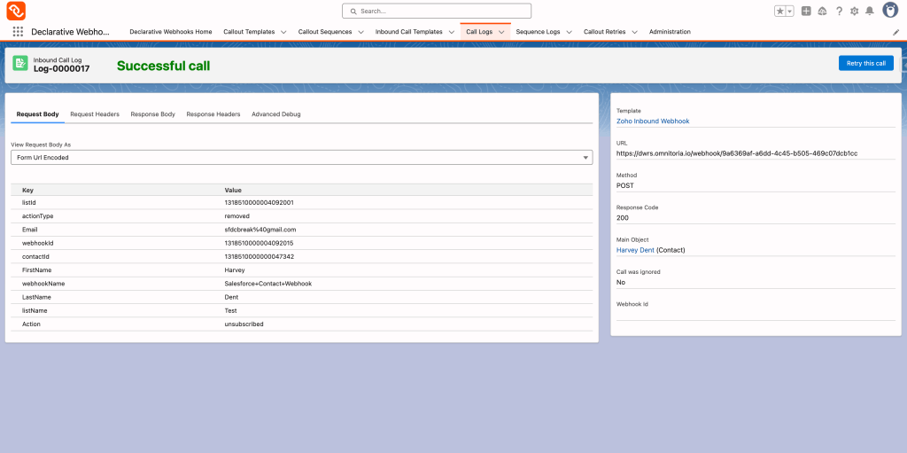This screenshot has height=453, width=907.
Task: Open the Salesforce guidance cloud icon
Action: point(822,11)
